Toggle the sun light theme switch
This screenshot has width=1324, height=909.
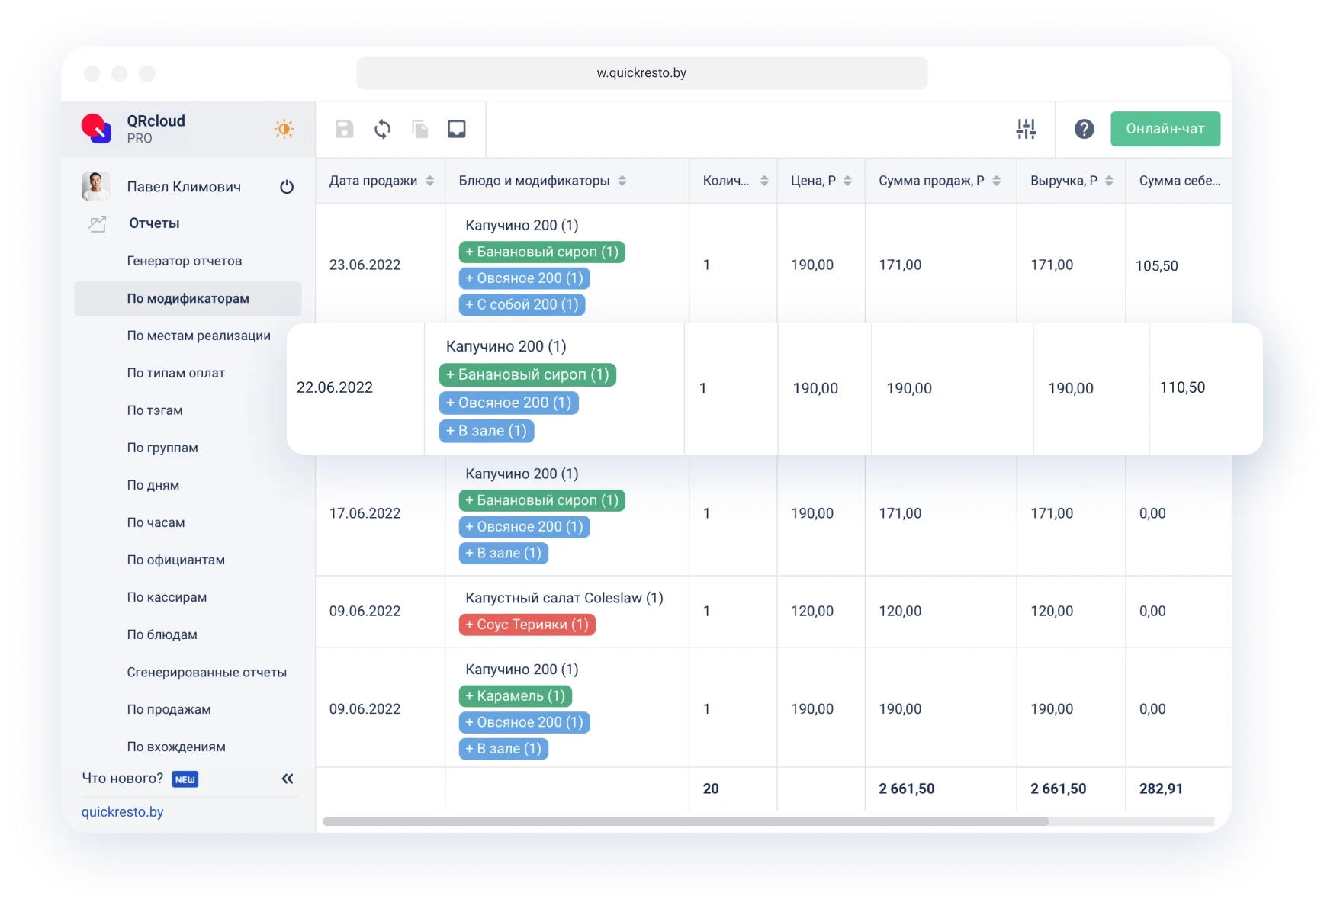[284, 129]
